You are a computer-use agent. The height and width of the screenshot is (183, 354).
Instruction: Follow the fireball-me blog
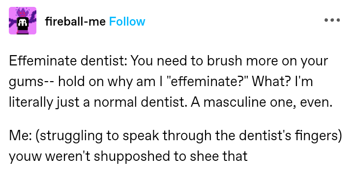point(127,22)
